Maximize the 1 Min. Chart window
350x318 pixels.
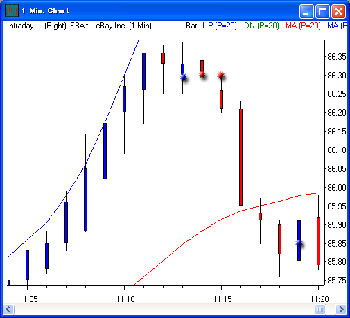point(322,11)
